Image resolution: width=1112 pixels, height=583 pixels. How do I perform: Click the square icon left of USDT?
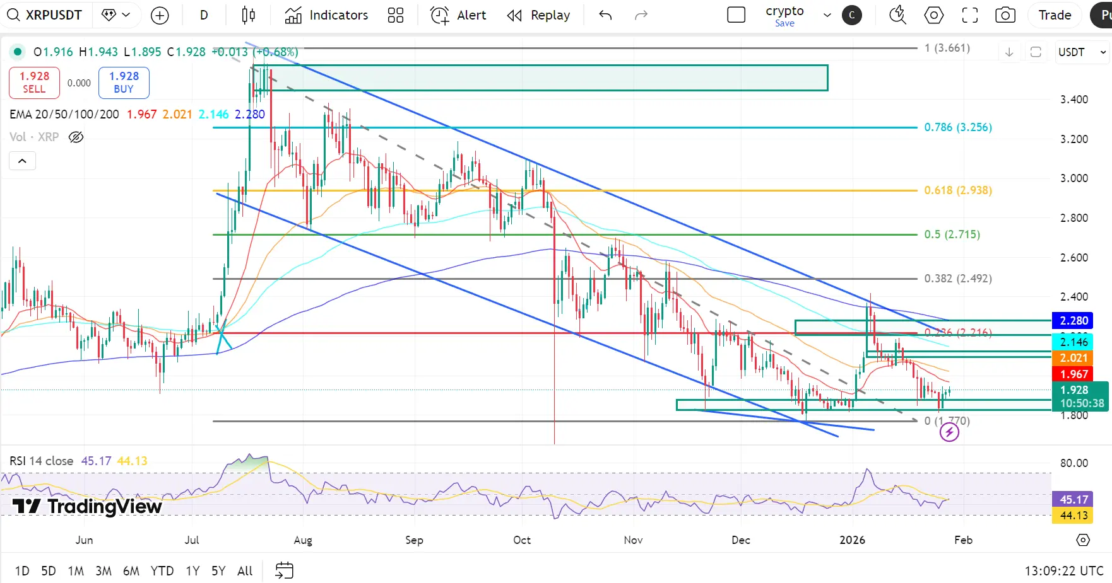pos(1036,52)
